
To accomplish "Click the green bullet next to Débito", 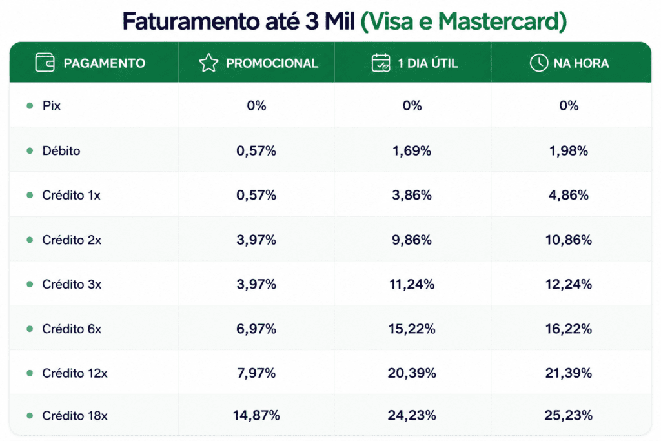I will [30, 150].
